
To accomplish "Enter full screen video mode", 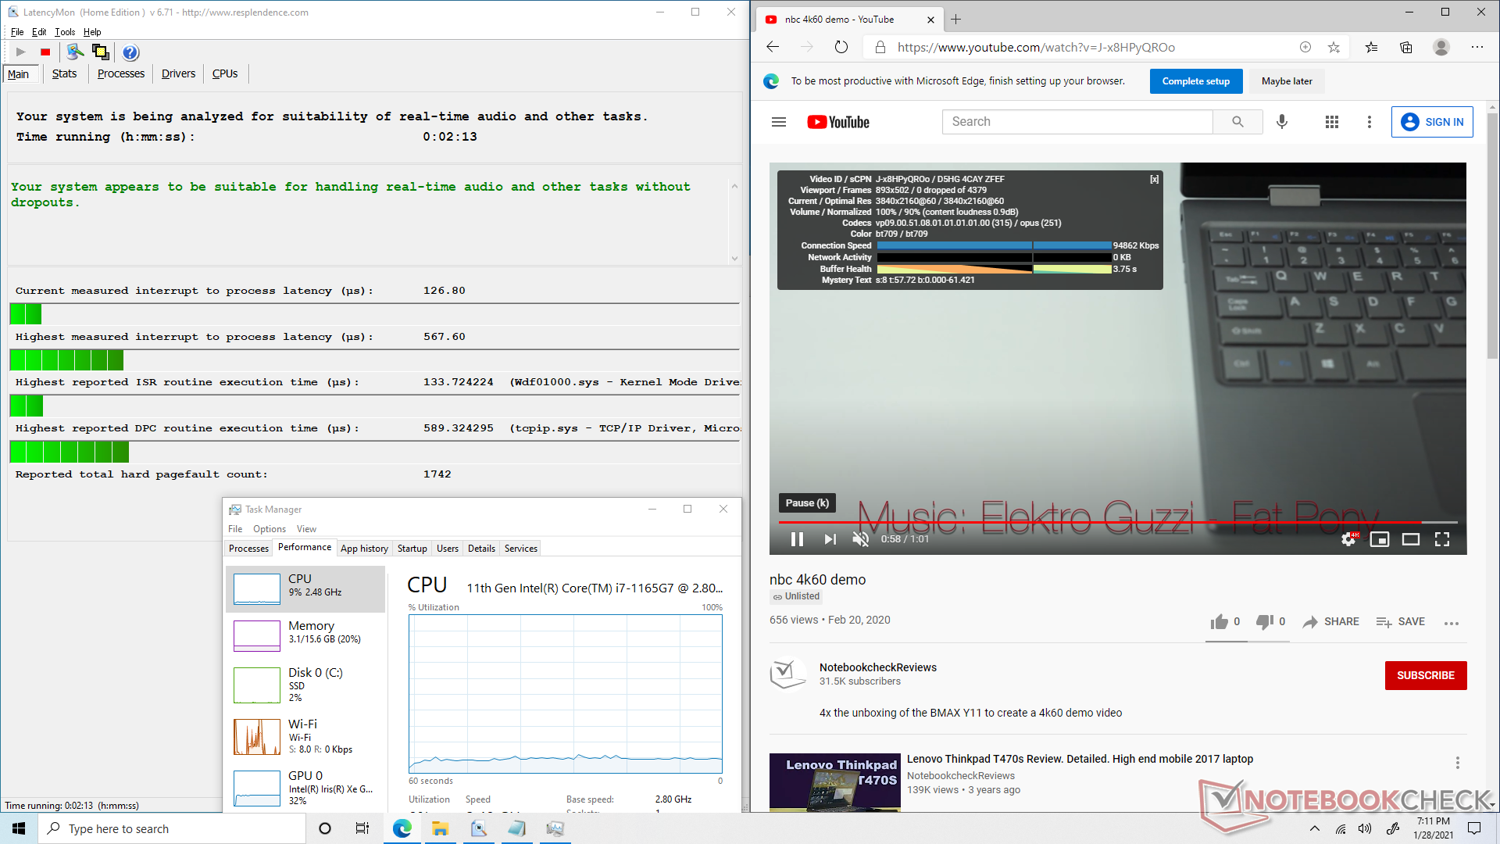I will [1442, 539].
